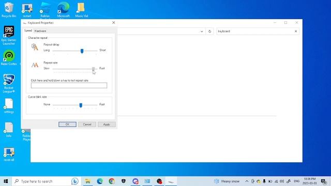Open Microsoft Edge from the taskbar

100,181
